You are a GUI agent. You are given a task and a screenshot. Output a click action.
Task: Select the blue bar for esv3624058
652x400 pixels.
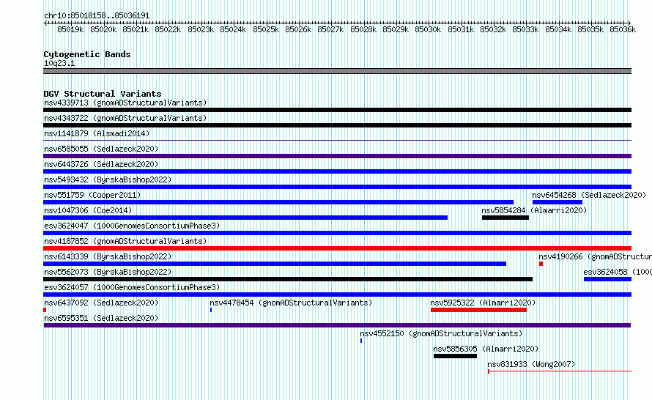[x=607, y=279]
